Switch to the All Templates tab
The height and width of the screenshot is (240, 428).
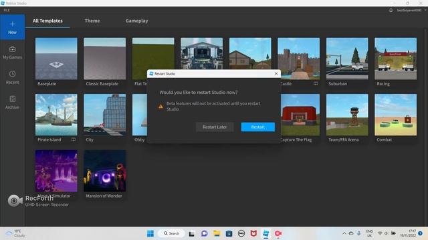tap(47, 21)
